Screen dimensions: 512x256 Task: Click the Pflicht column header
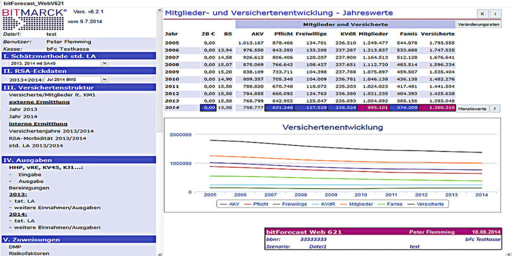coord(283,34)
